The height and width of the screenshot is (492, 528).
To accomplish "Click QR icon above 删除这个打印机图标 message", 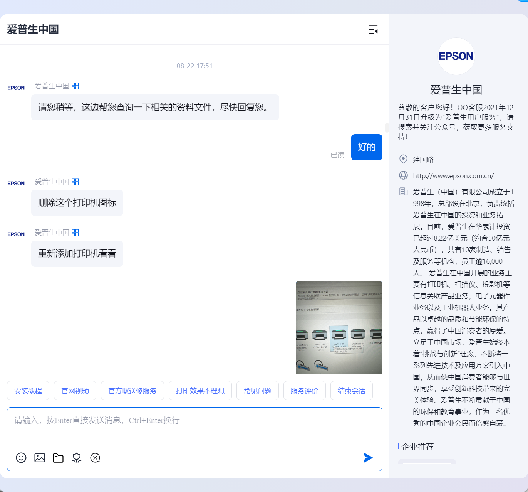I will 75,182.
